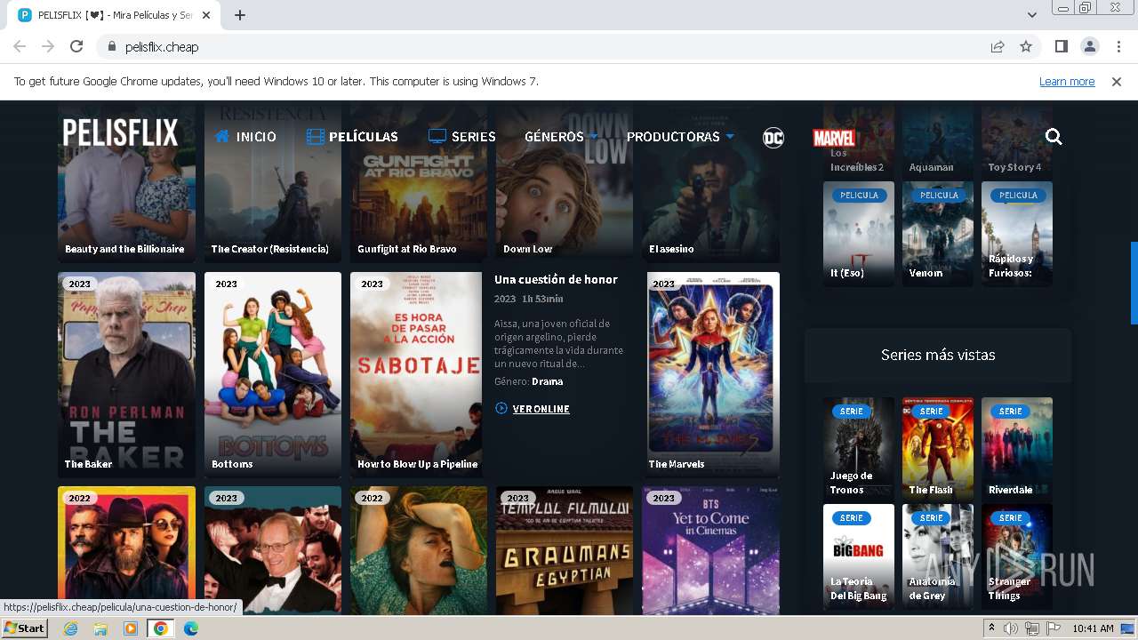Open La Teoría Del Big Bang poster

tap(859, 556)
